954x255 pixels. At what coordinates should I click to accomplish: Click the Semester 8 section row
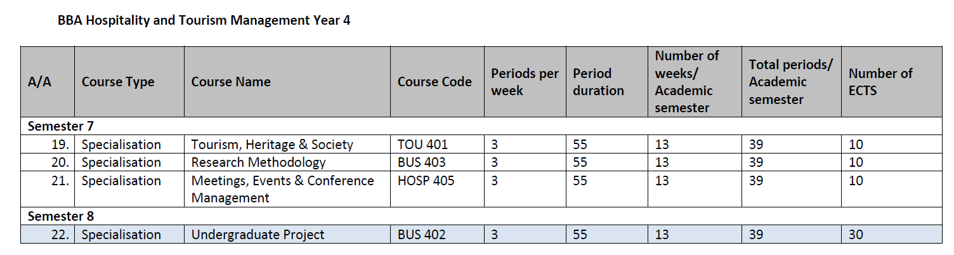[x=62, y=216]
